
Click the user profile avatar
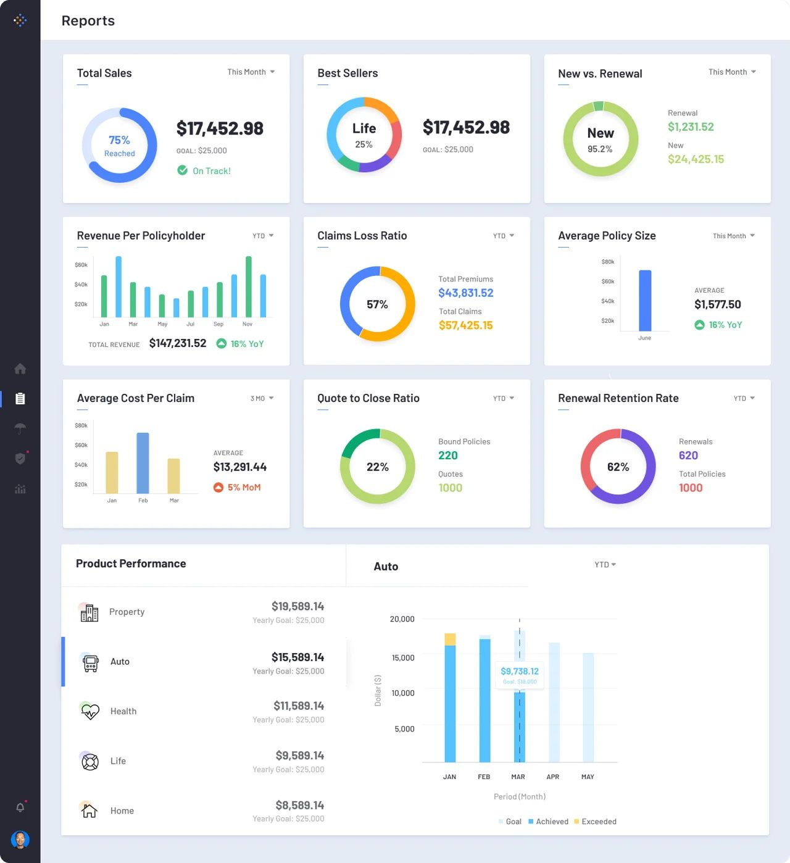(x=20, y=840)
